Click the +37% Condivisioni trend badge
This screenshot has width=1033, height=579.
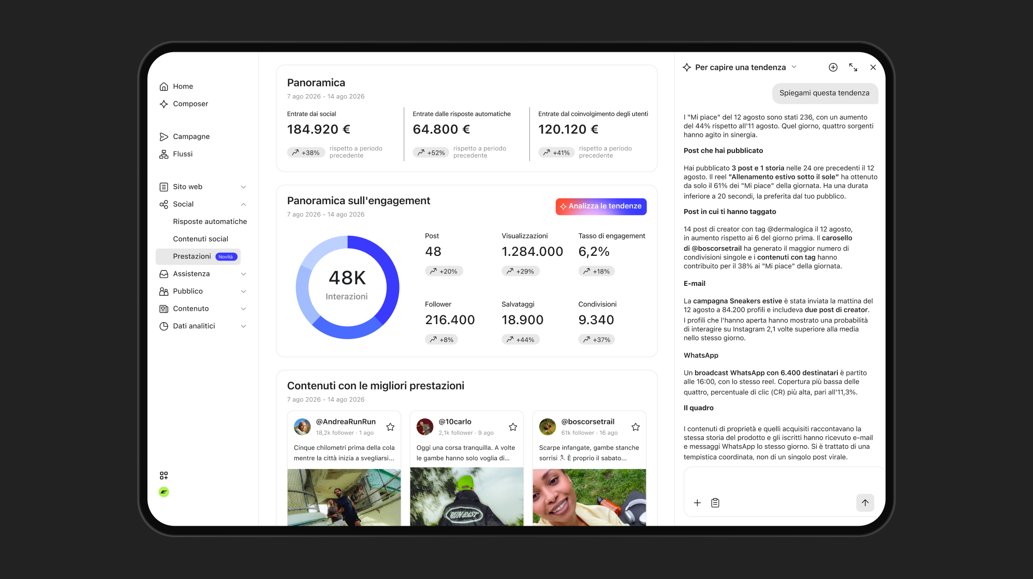click(596, 340)
